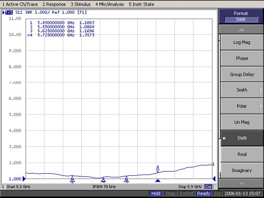Choose Log Mag format

(242, 42)
